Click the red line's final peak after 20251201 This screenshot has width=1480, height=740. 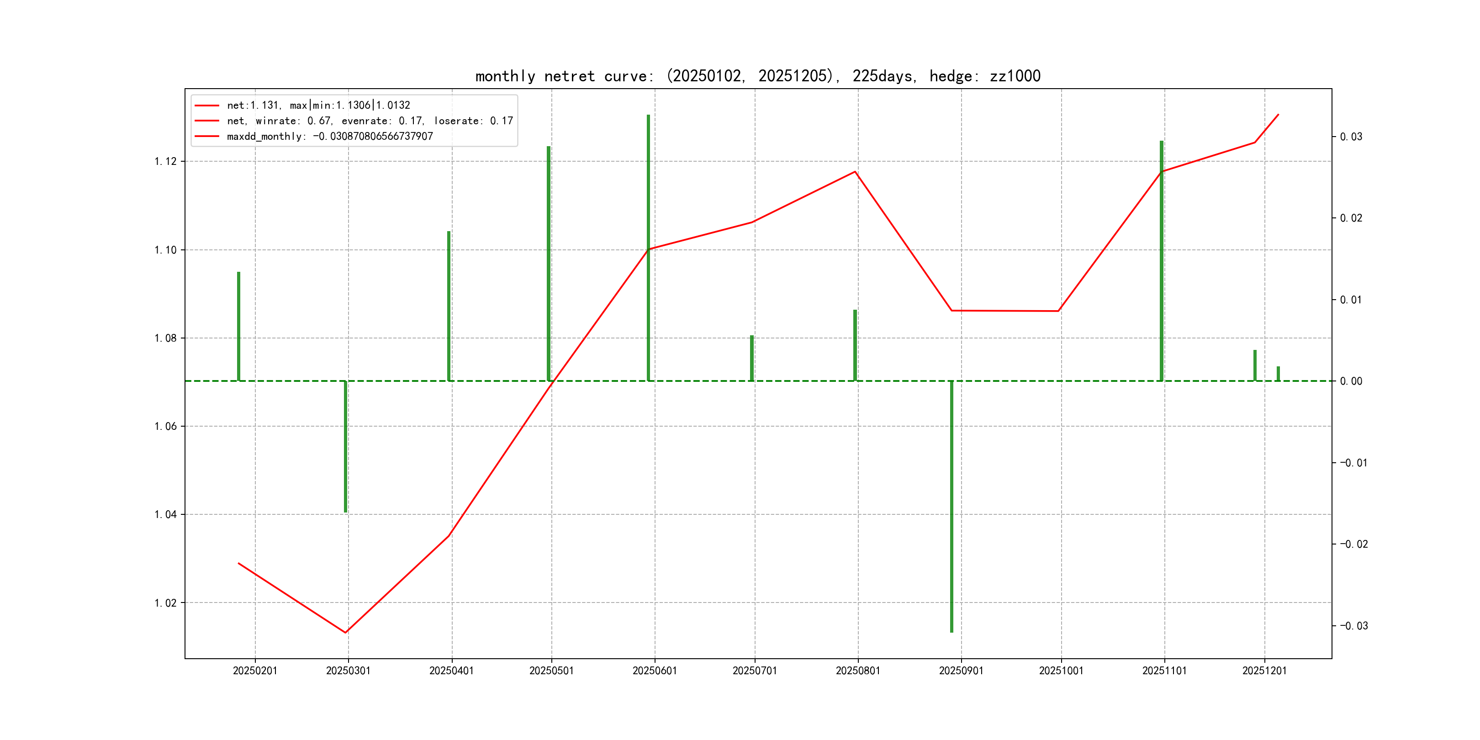pyautogui.click(x=1279, y=114)
